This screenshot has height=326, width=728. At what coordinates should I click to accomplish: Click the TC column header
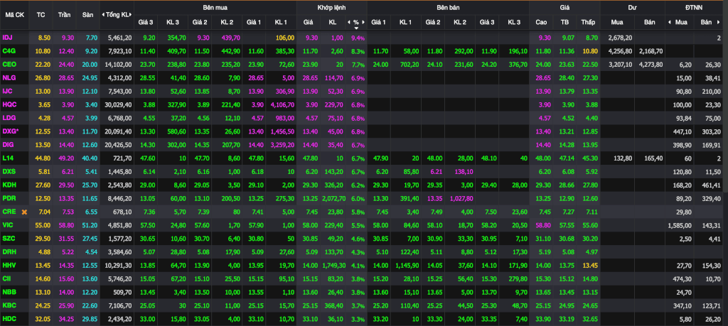pos(41,14)
